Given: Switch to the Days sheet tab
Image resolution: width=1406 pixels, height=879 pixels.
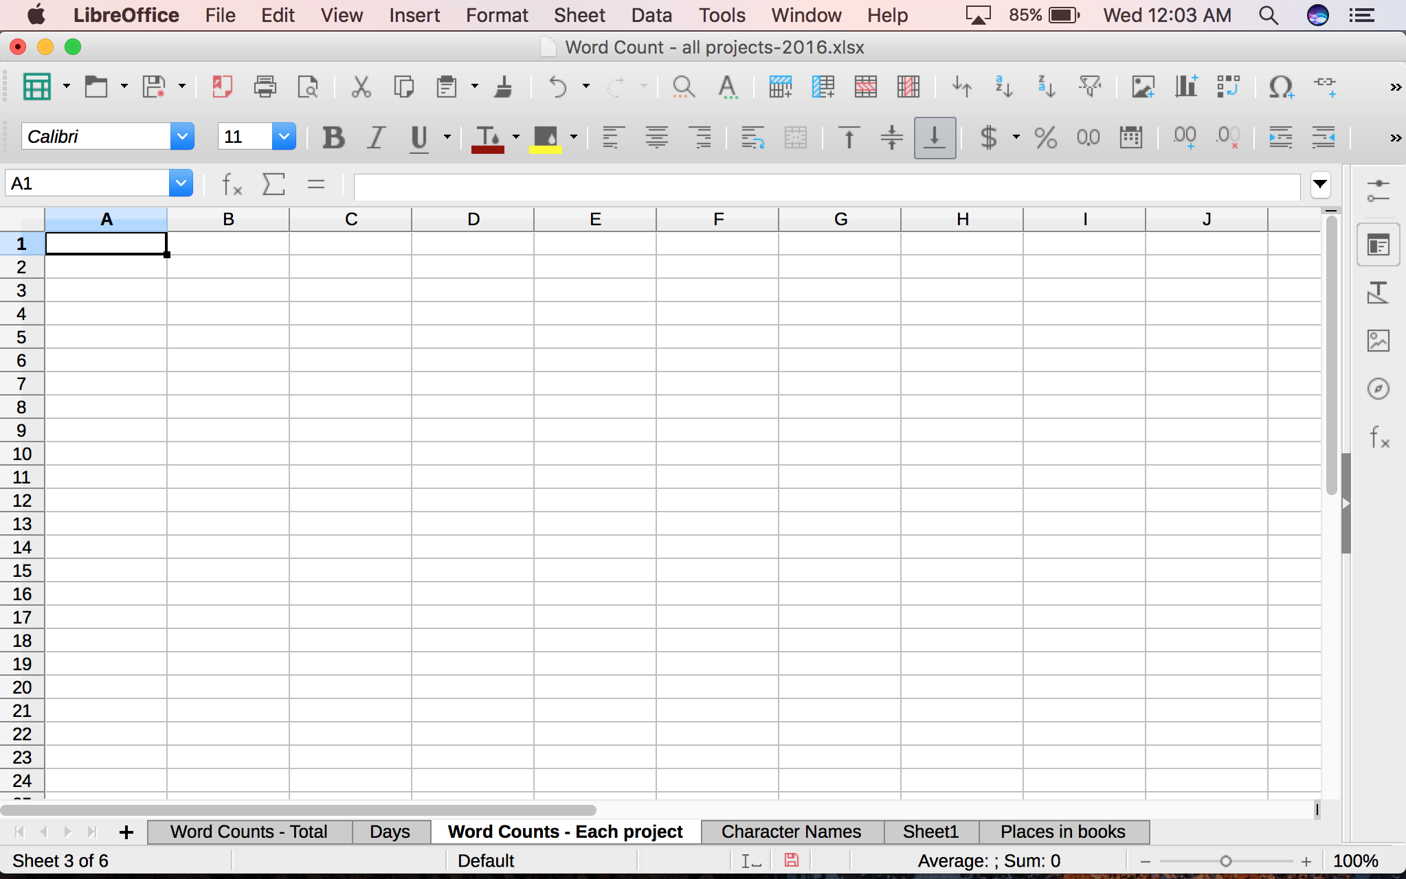Looking at the screenshot, I should pos(388,830).
